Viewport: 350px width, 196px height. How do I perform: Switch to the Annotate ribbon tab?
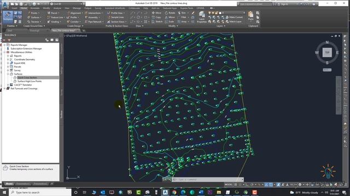[35, 8]
